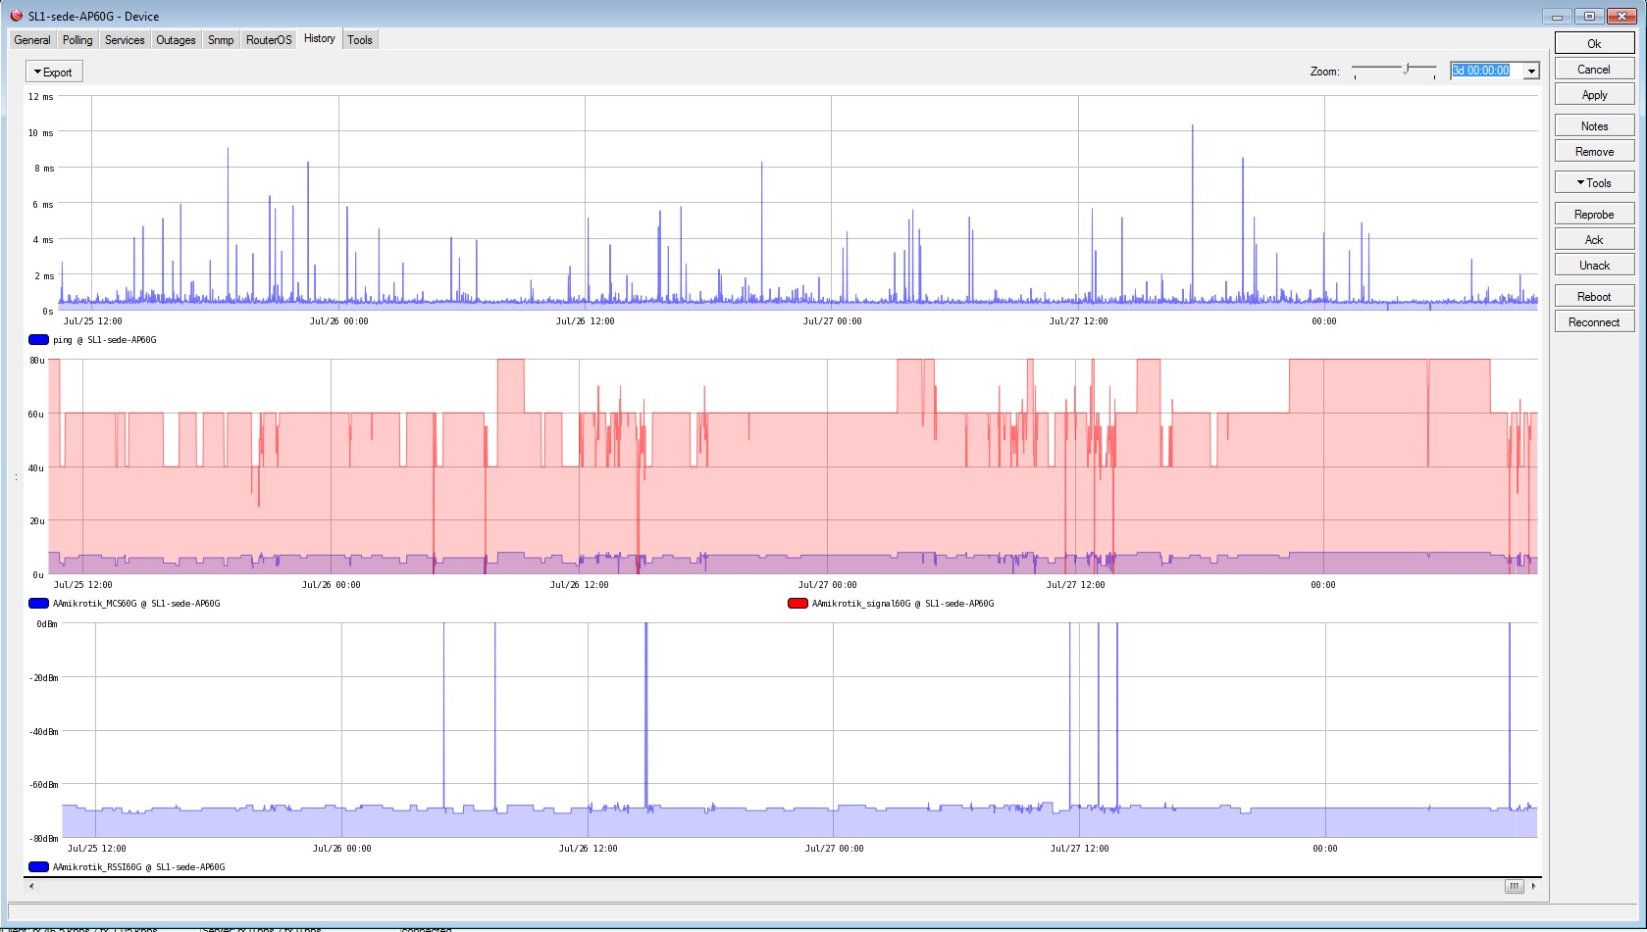
Task: Apply the current device settings
Action: click(1593, 94)
